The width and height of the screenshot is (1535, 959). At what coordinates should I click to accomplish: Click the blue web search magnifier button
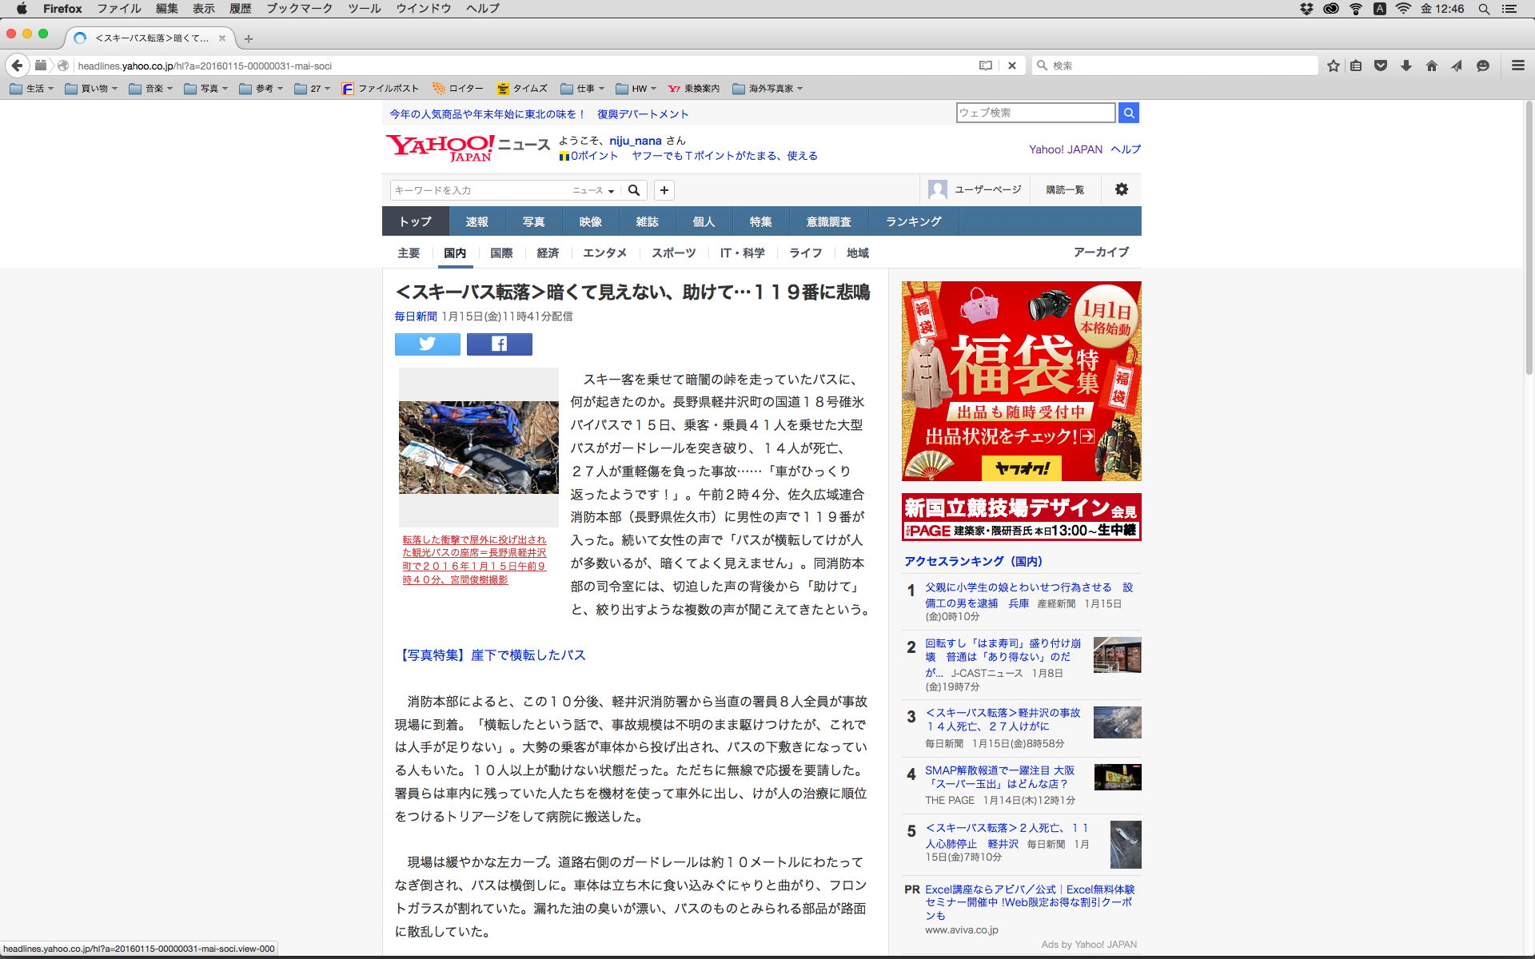[x=1128, y=113]
